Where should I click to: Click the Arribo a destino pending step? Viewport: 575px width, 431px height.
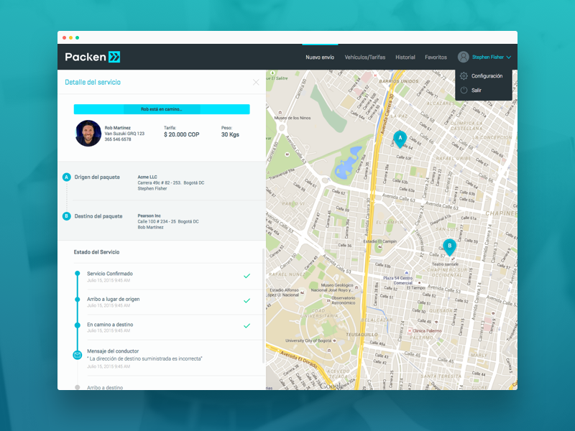(x=105, y=387)
